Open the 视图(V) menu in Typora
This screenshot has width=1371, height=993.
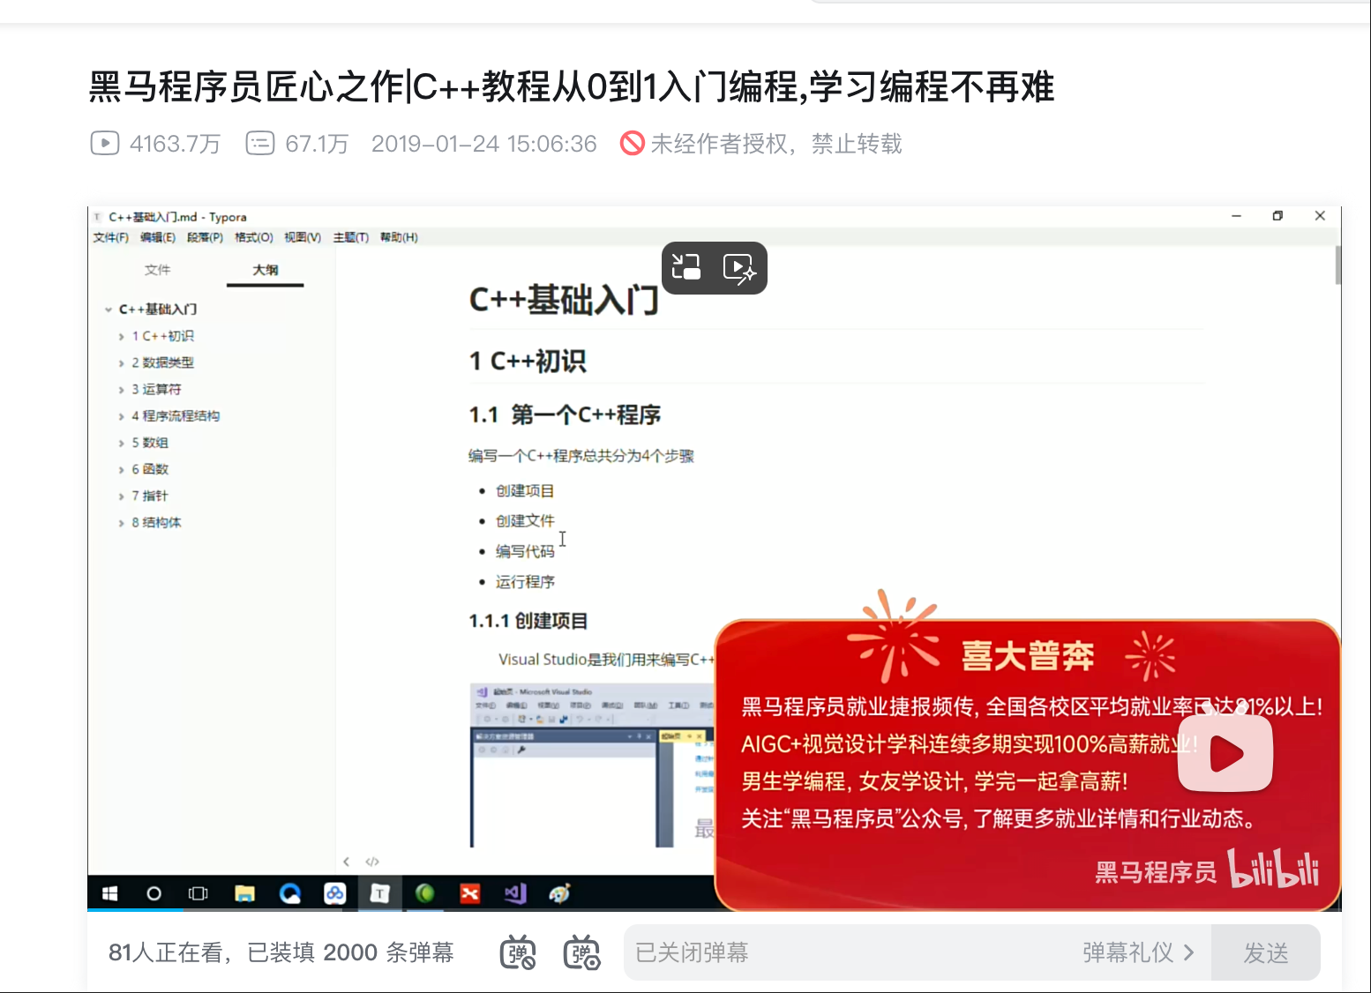point(303,237)
